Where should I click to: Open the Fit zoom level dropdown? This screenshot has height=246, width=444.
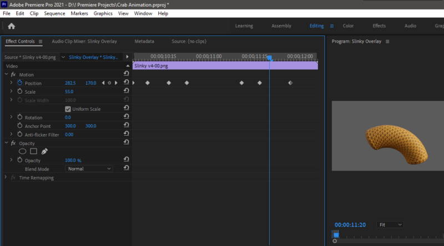coord(390,225)
